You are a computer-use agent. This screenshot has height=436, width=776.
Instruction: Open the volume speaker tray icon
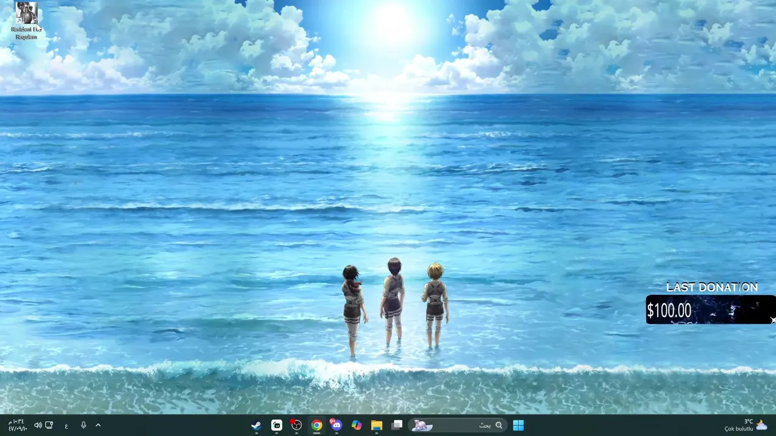38,425
